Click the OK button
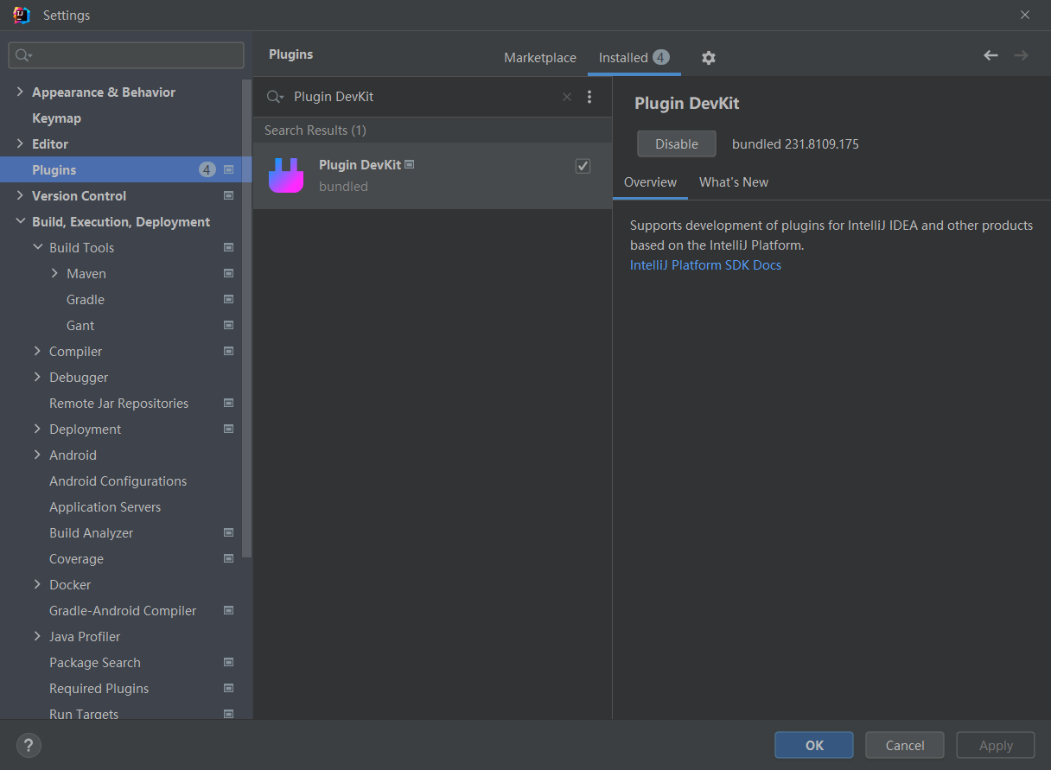Screen dimensions: 1051x770 point(814,745)
